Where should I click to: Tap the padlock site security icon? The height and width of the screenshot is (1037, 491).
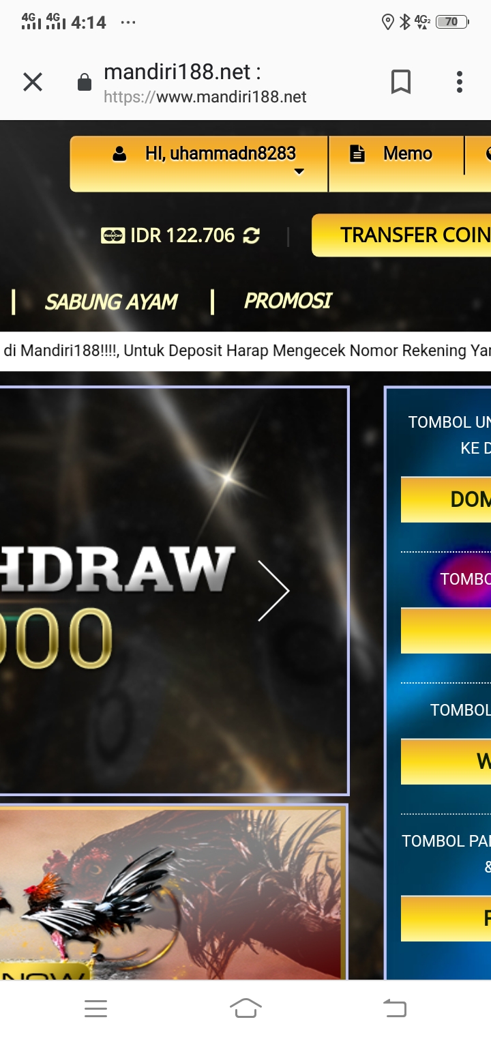[85, 83]
